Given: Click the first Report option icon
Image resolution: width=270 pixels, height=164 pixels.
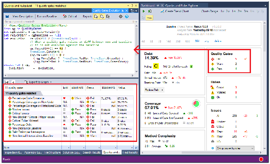Looking at the screenshot, I should (x=96, y=16).
